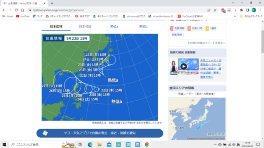
Task: Open a new browser tab
Action: (52, 3)
